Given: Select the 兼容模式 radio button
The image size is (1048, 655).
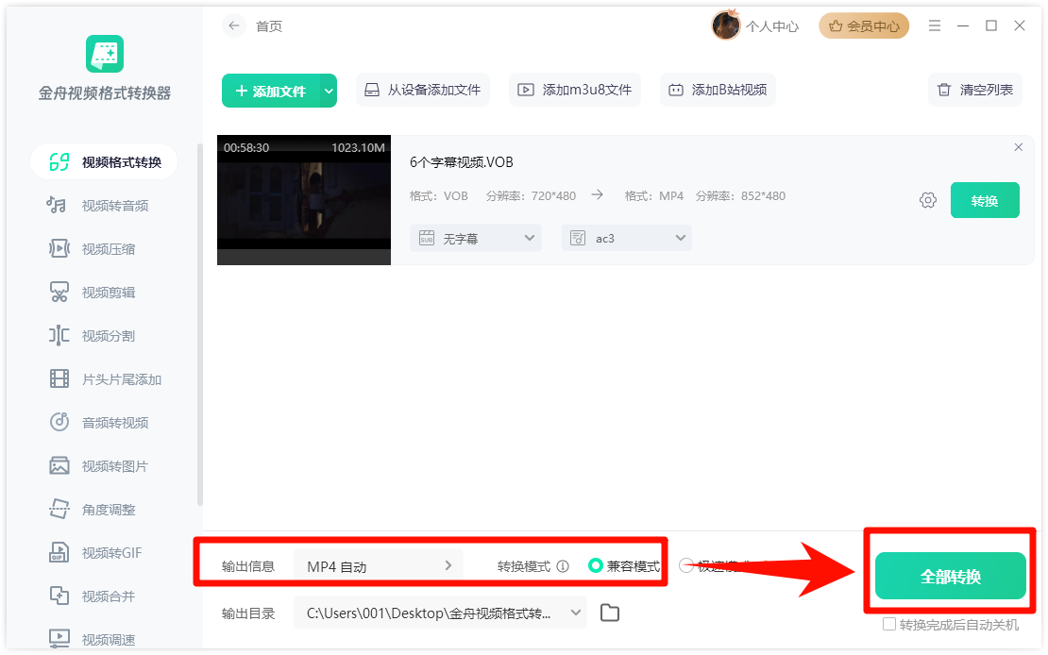Looking at the screenshot, I should tap(595, 565).
